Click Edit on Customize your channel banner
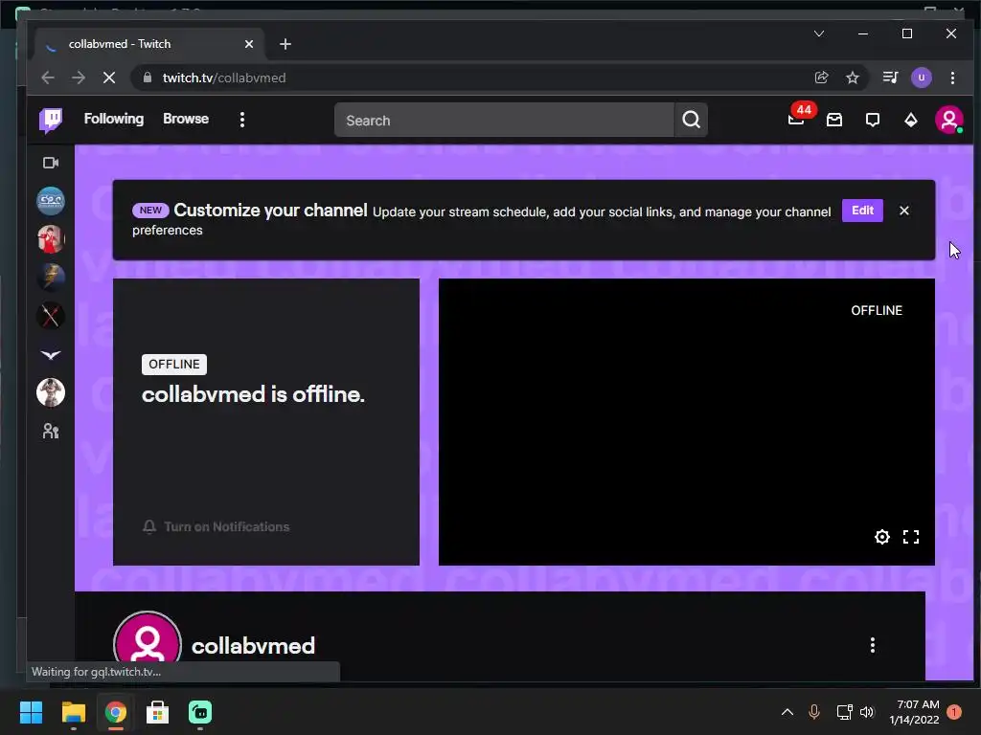The width and height of the screenshot is (981, 735). click(x=862, y=211)
